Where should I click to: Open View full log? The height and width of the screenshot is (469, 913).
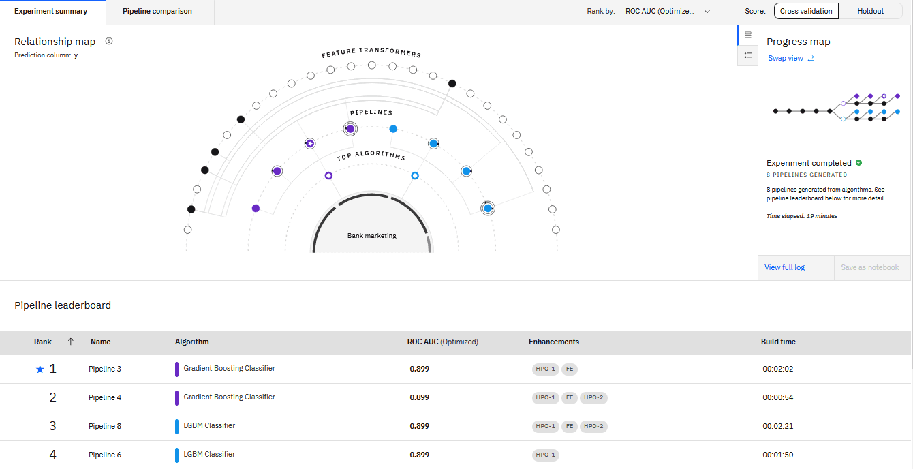click(784, 267)
